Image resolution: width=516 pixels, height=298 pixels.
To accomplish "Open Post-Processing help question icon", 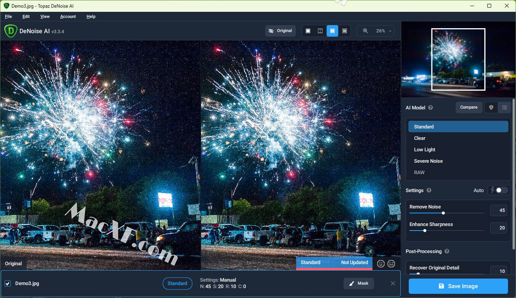I will 447,252.
